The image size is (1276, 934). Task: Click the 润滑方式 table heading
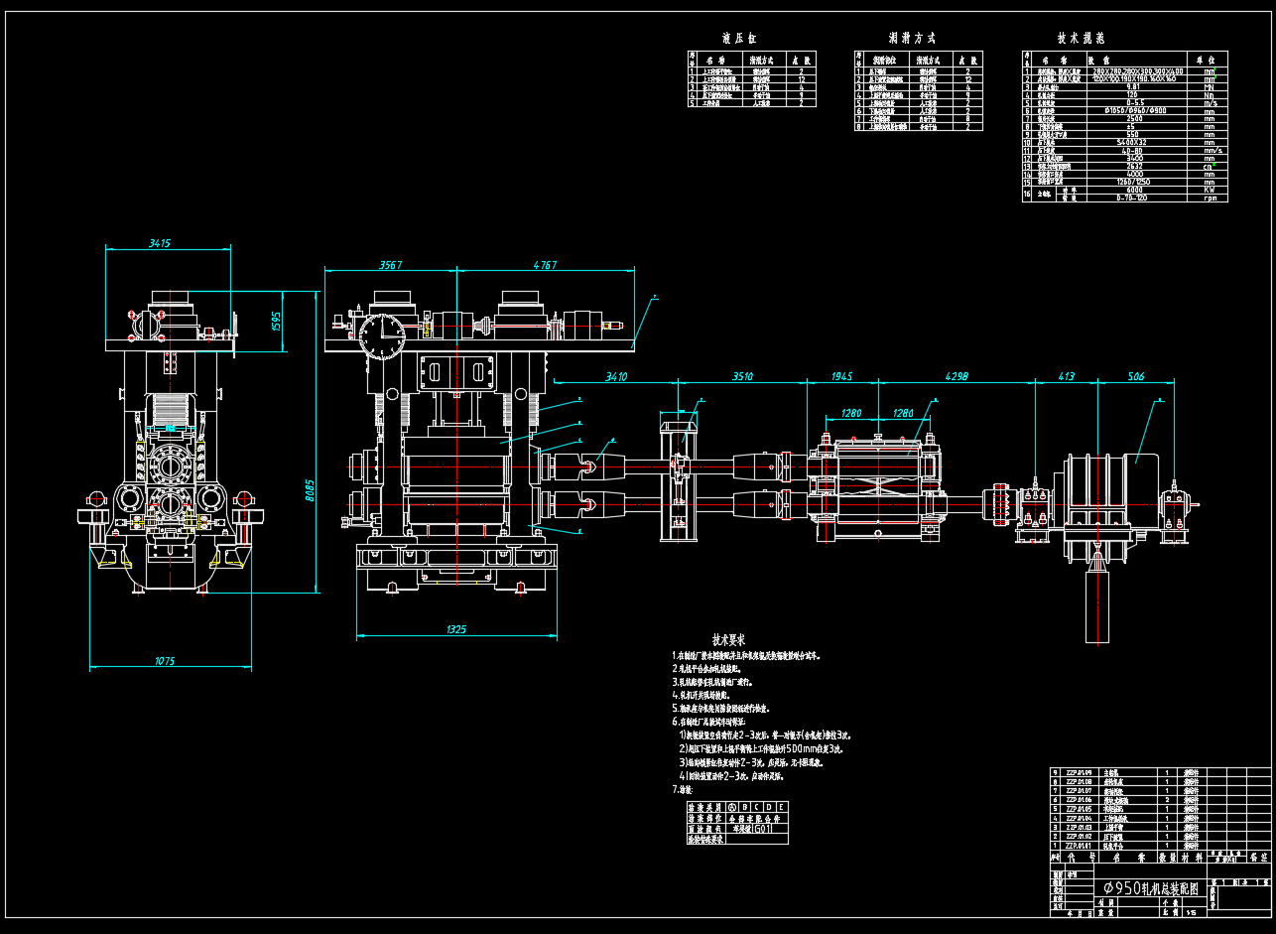click(x=912, y=39)
